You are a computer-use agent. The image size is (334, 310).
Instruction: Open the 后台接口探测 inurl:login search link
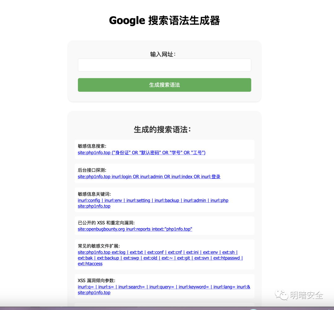(x=149, y=177)
